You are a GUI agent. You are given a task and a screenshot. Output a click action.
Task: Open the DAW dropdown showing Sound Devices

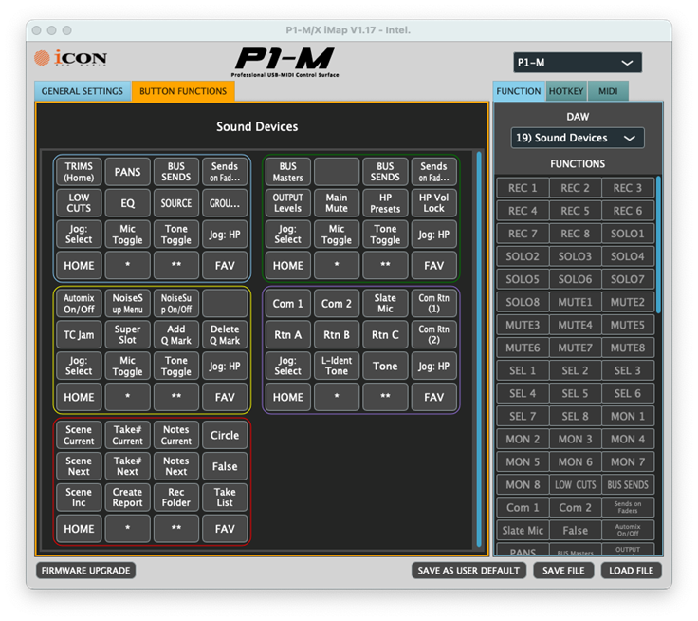coord(577,138)
